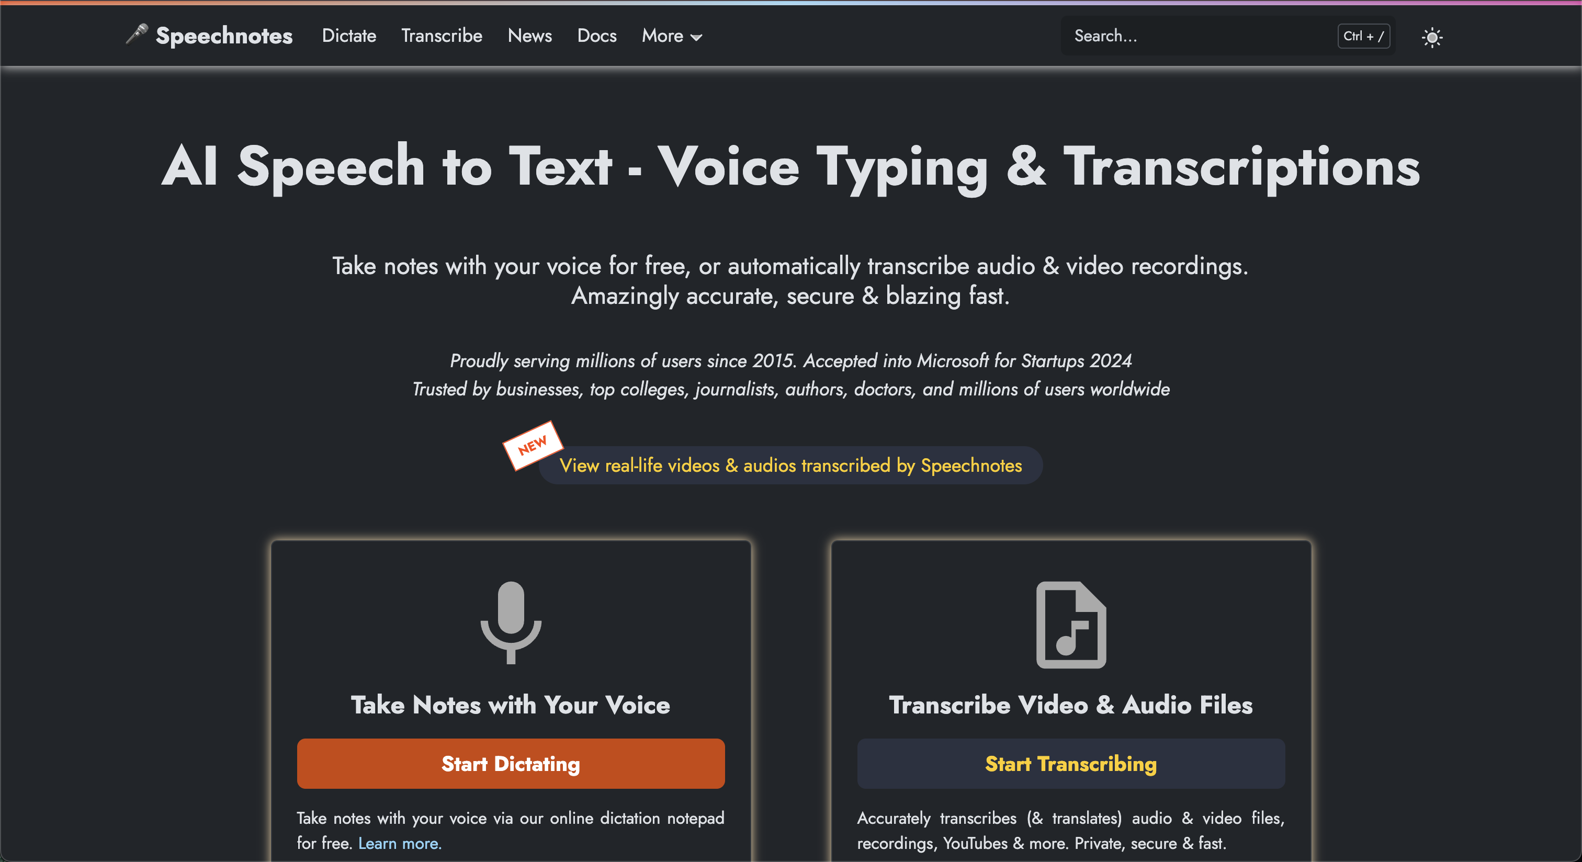1582x862 pixels.
Task: Open real-life videos & audios transcribed link
Action: click(x=790, y=466)
